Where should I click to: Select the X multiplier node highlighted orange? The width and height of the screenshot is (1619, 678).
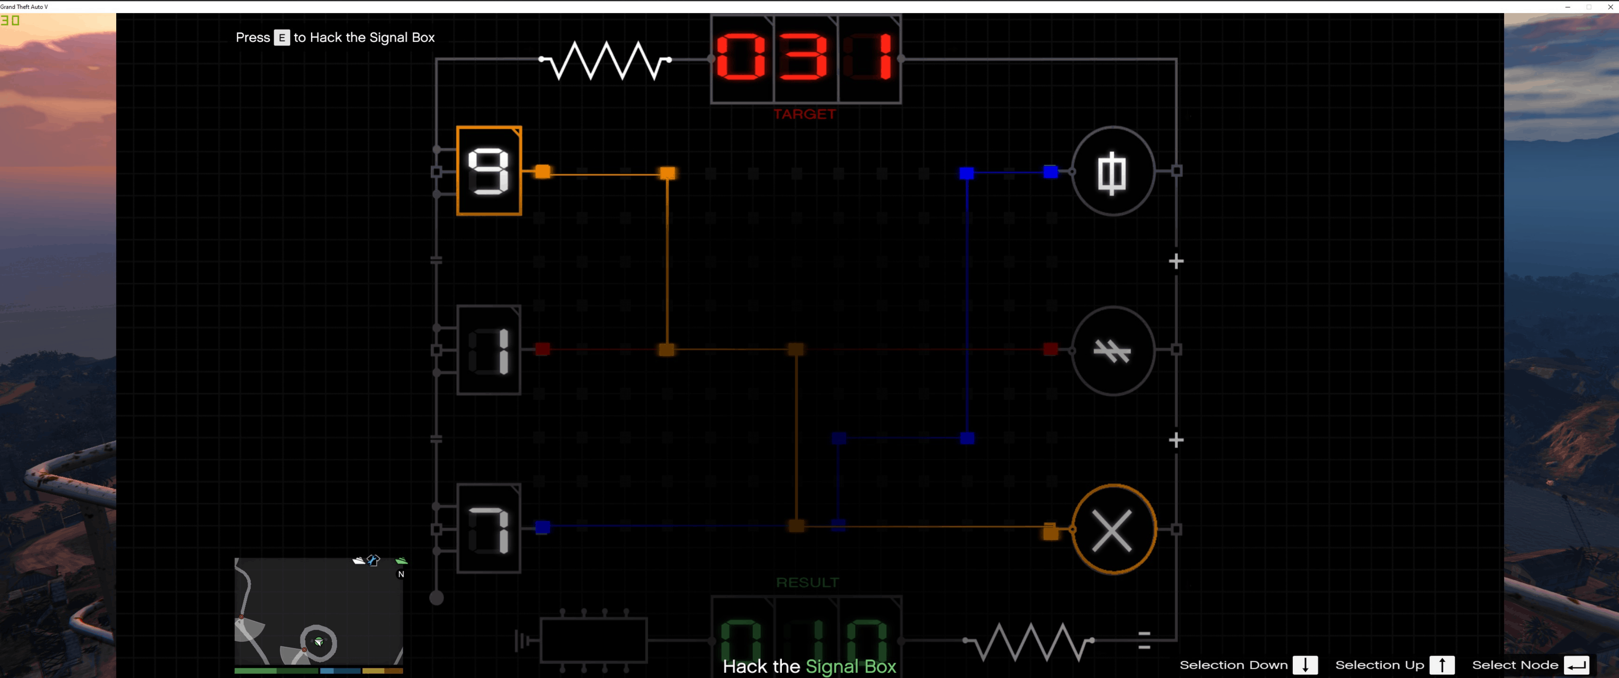(1113, 529)
